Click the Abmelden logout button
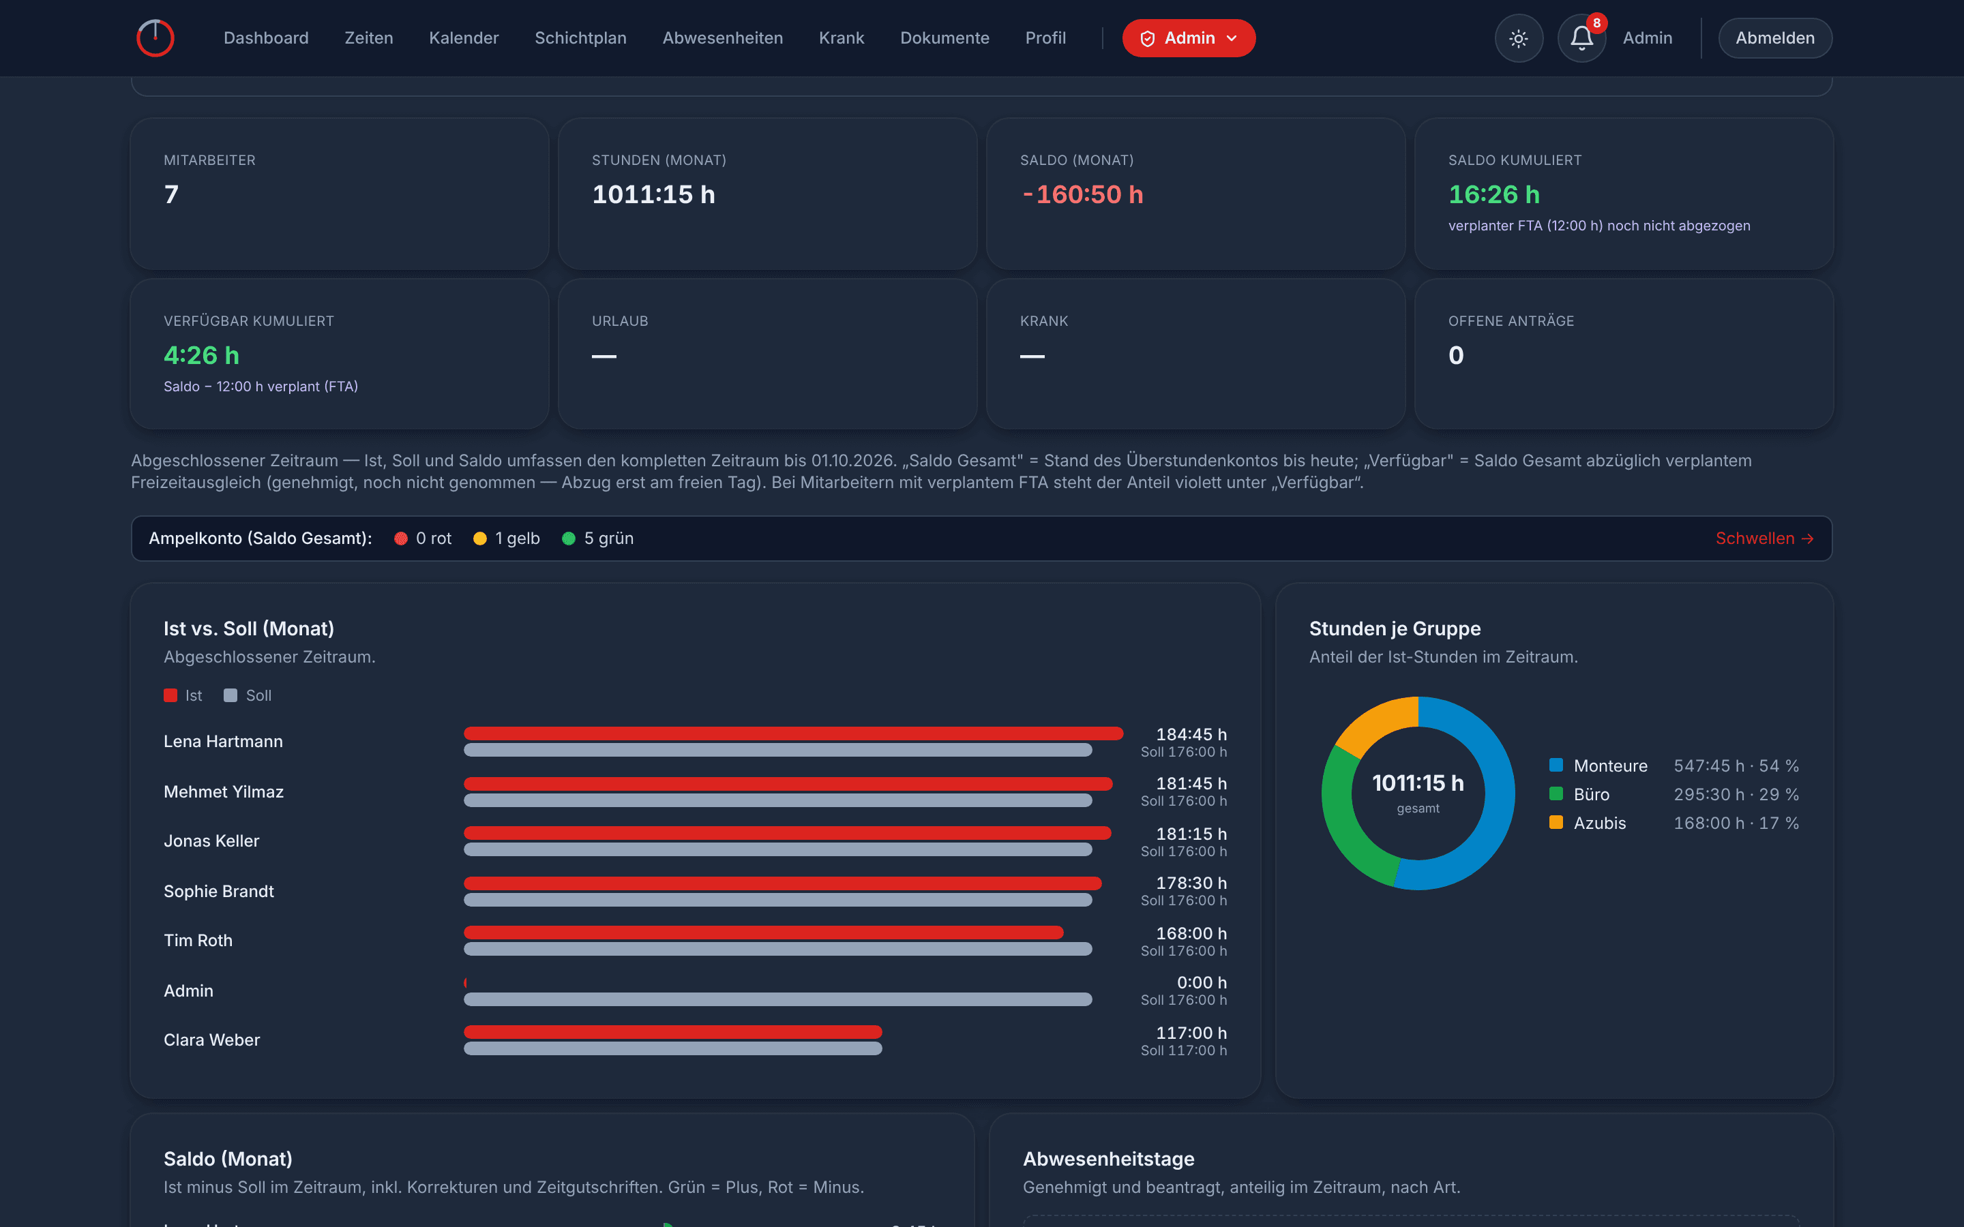 coord(1775,38)
